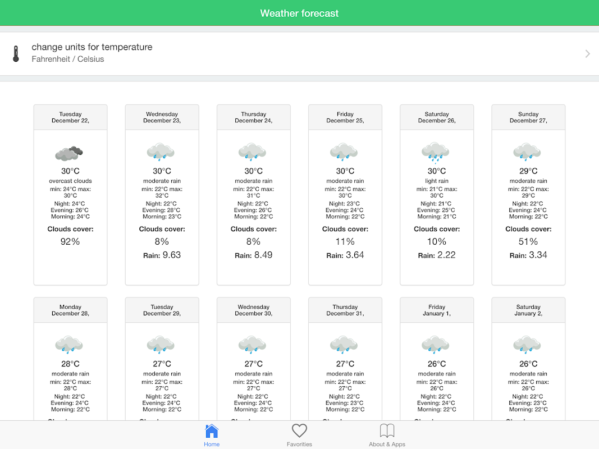Select Sunday December 27 card header

(x=528, y=117)
